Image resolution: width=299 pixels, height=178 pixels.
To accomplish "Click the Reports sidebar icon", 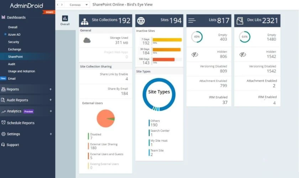I will 3,89.
